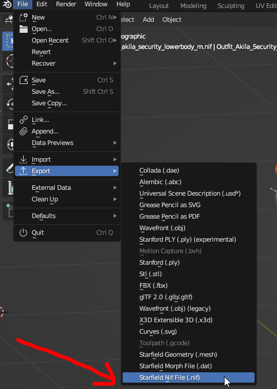This screenshot has height=389, width=277.
Task: Expand the Open Recent submenu
Action: coord(67,40)
